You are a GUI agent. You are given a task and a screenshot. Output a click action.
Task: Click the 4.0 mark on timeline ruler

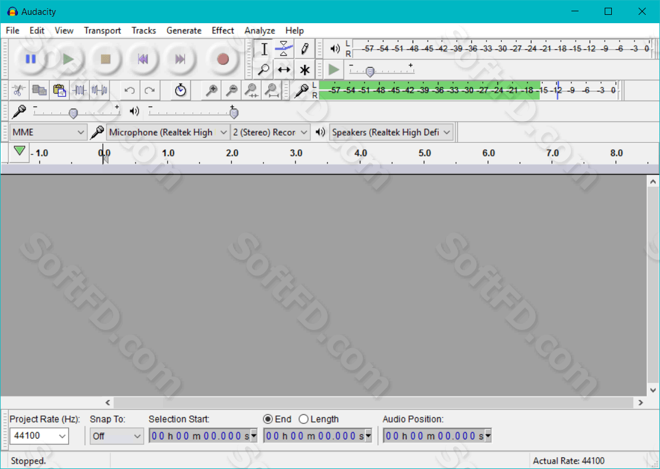360,153
